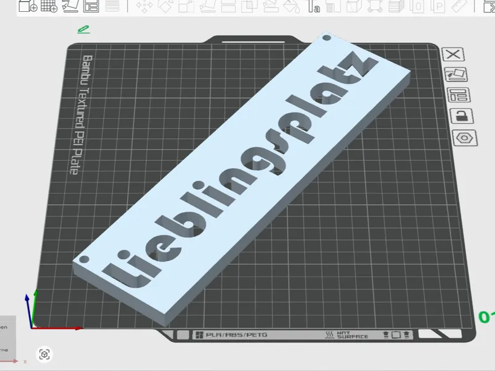495x371 pixels.
Task: Arrange objects on this plate
Action: point(458,95)
